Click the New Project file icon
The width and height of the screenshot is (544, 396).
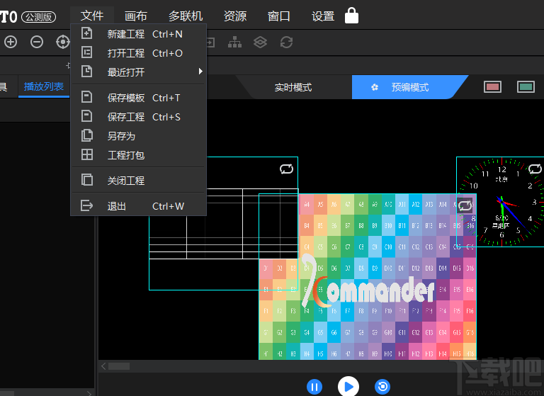[86, 33]
